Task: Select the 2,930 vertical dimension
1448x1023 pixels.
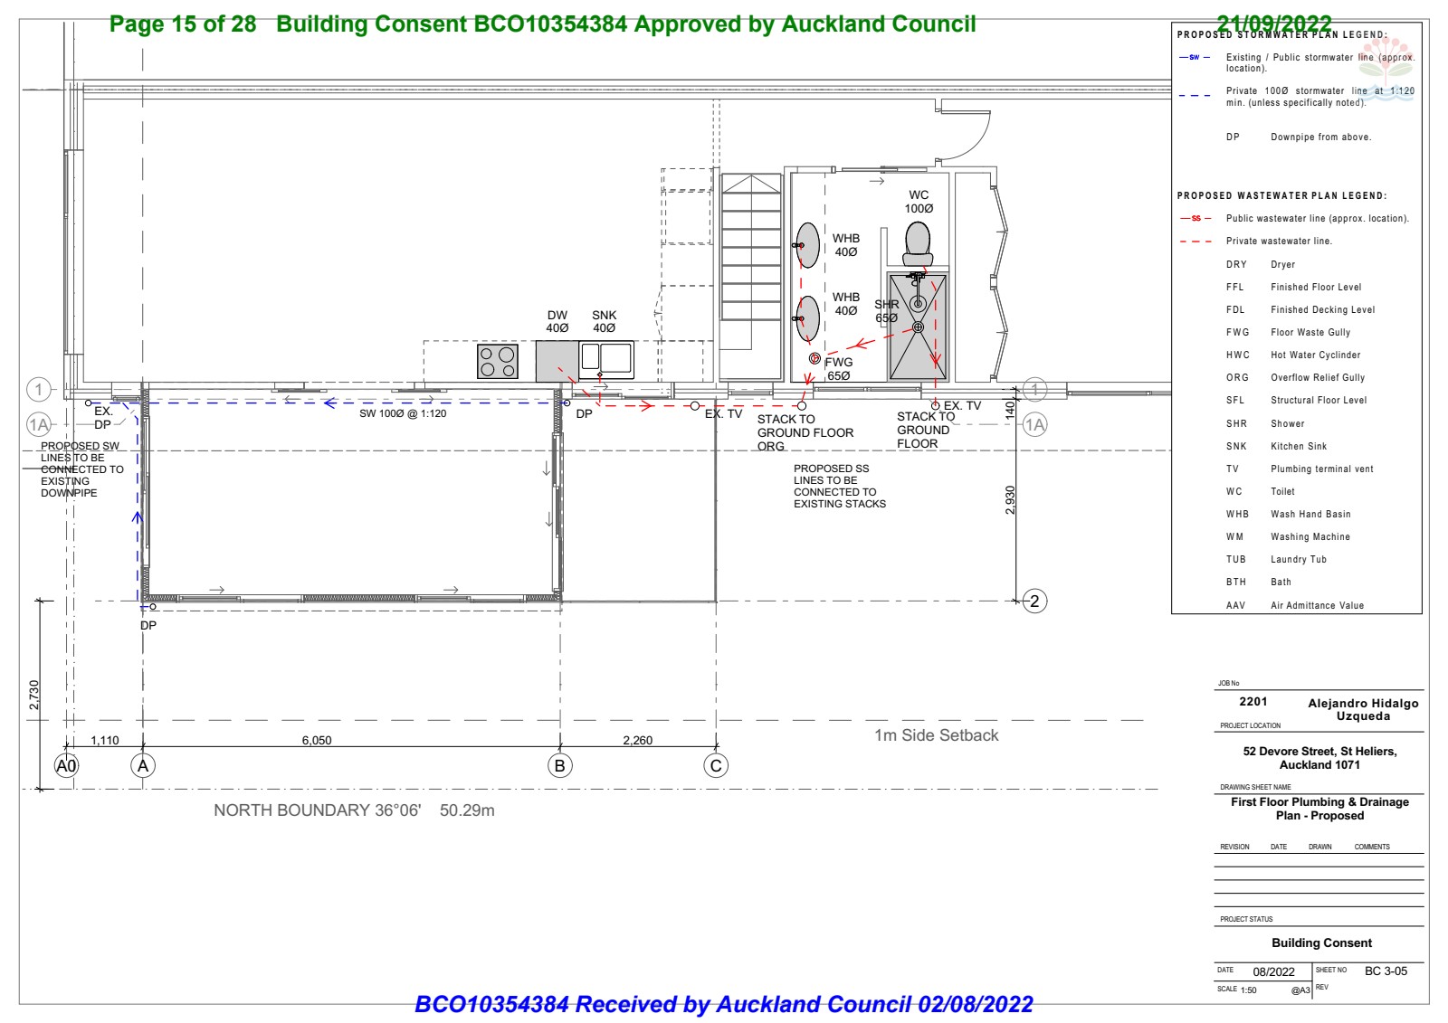Action: coord(1010,500)
